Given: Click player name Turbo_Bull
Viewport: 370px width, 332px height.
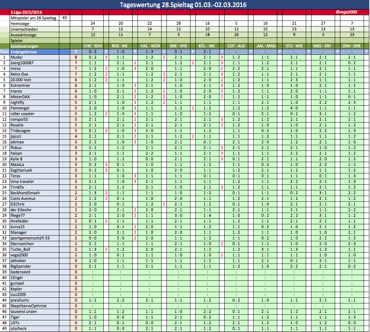Looking at the screenshot, I should 20,250.
